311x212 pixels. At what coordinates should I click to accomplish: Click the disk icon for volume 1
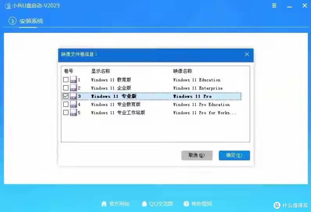click(x=73, y=80)
